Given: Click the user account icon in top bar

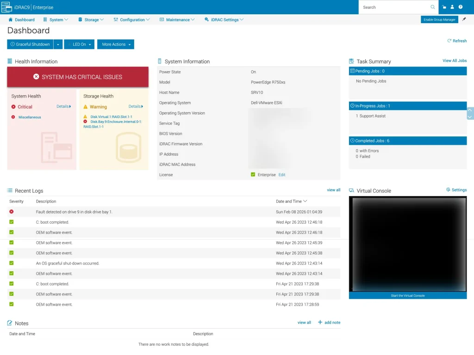Looking at the screenshot, I should [452, 7].
